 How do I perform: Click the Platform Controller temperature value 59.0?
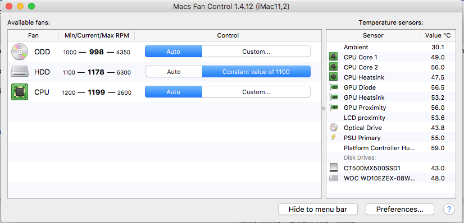438,148
